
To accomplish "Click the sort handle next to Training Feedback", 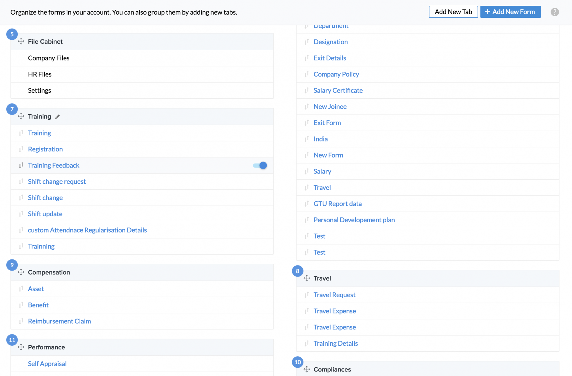I will point(21,165).
